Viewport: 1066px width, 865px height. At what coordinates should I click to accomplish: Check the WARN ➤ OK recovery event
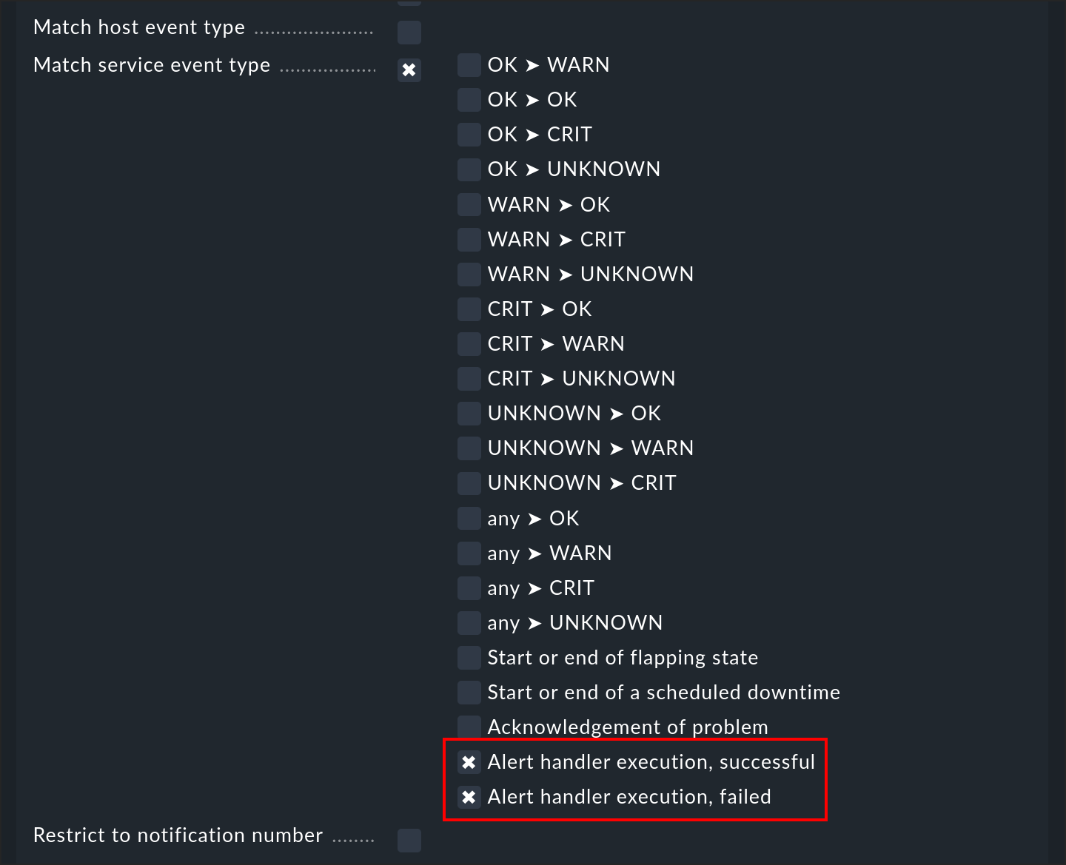point(469,204)
